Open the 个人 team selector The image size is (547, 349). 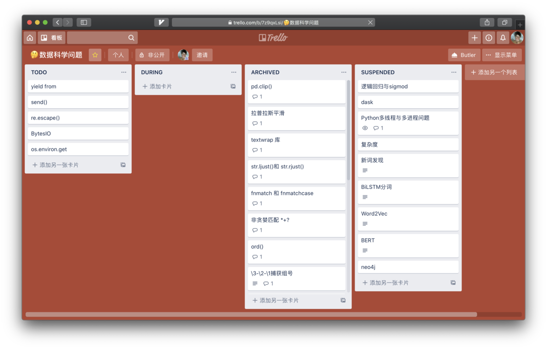coord(118,55)
